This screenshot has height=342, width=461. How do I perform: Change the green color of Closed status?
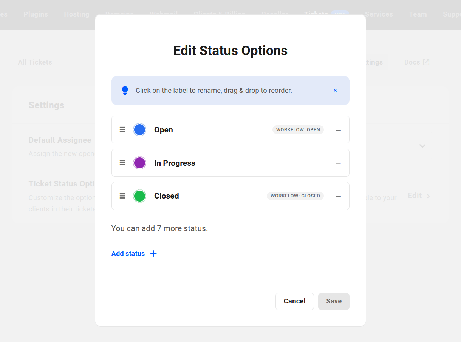[139, 196]
